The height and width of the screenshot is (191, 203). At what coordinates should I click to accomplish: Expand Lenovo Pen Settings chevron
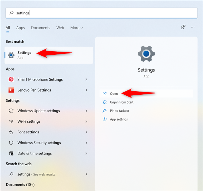tap(86, 90)
